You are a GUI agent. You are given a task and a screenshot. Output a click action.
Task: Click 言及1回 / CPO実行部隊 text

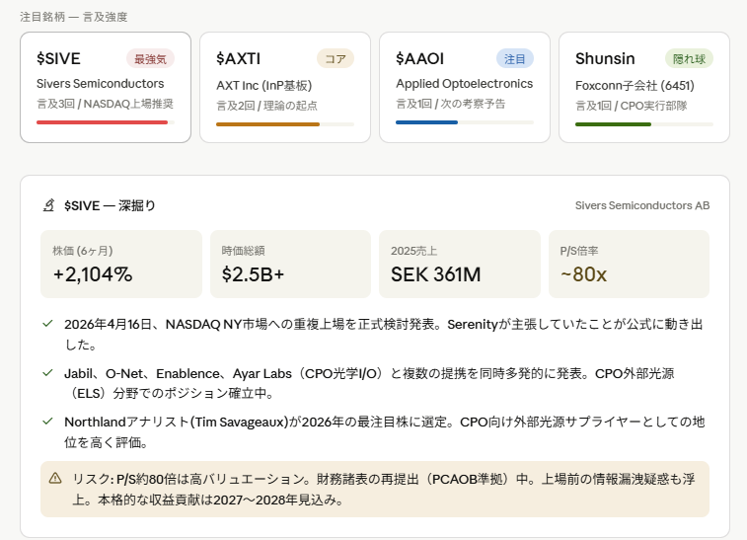click(632, 106)
